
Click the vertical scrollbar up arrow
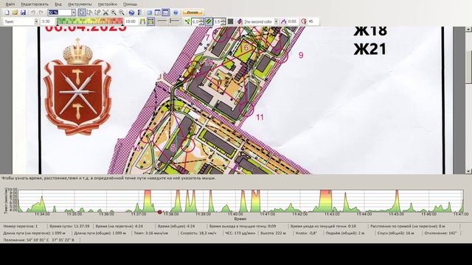click(469, 29)
